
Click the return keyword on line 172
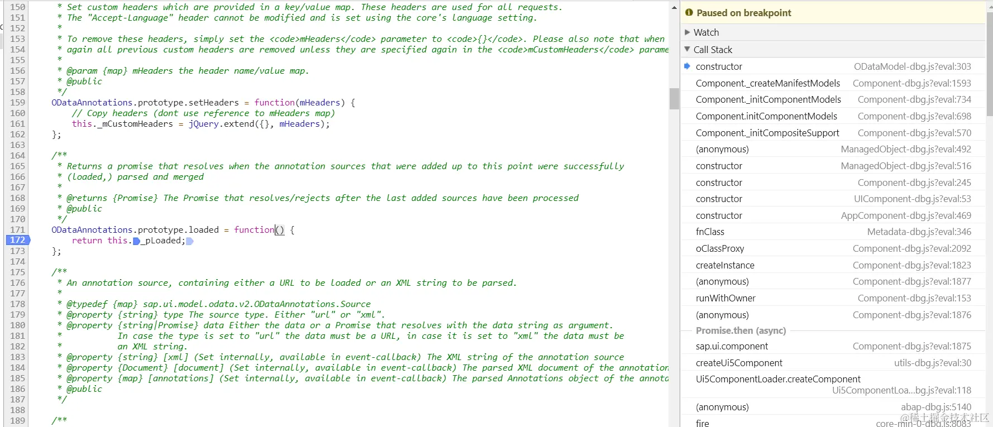[x=87, y=240]
